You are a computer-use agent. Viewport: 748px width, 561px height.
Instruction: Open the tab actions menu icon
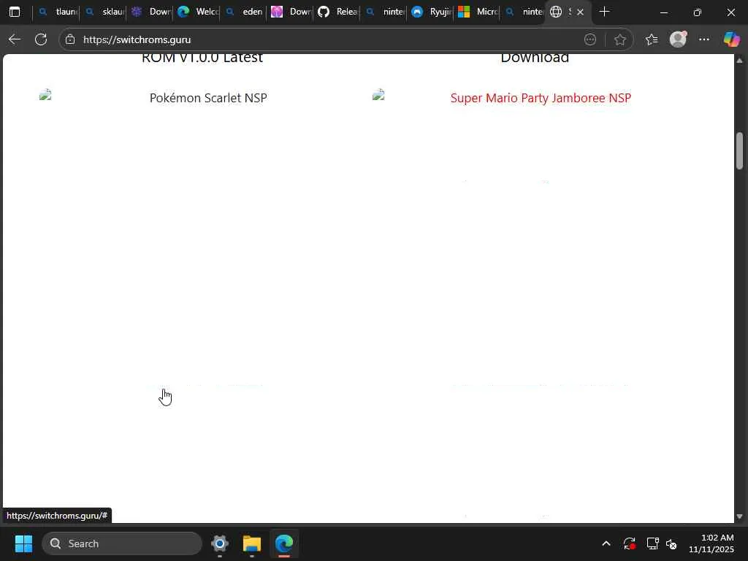(x=15, y=12)
